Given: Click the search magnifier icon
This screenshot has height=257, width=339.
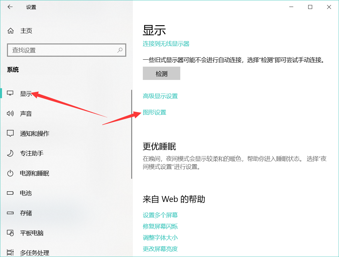Looking at the screenshot, I should tap(120, 50).
